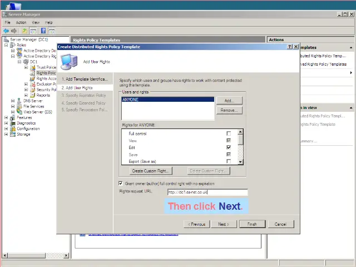The image size is (356, 267).
Task: Click the rights list scrollbar up arrow
Action: [x=240, y=132]
